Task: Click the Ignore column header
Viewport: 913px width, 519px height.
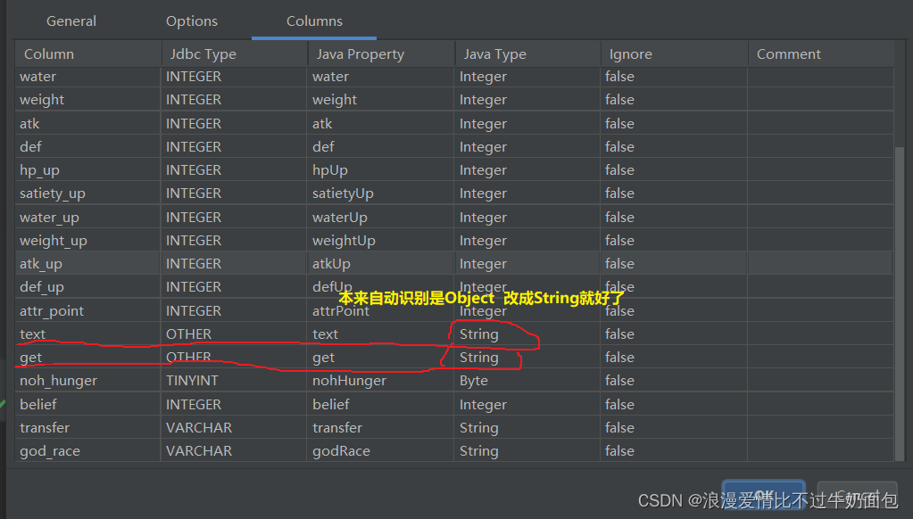Action: click(675, 54)
